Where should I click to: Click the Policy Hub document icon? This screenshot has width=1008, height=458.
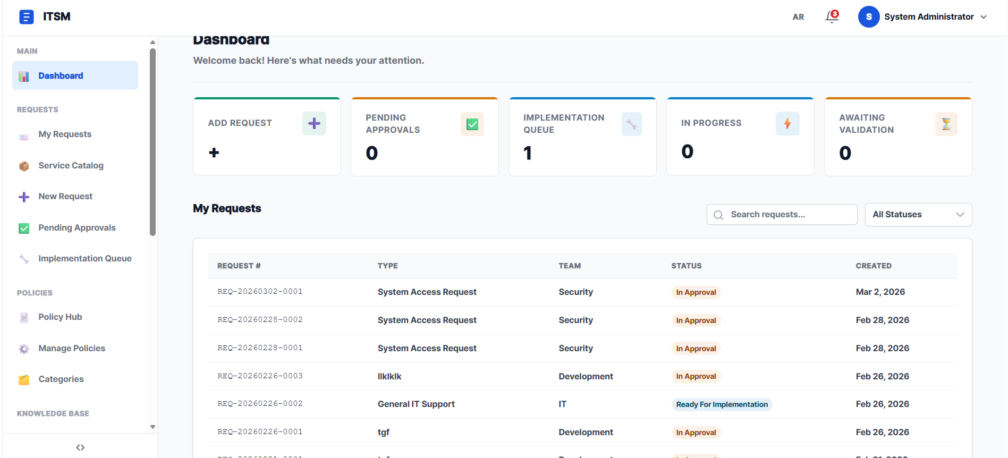[x=24, y=318]
